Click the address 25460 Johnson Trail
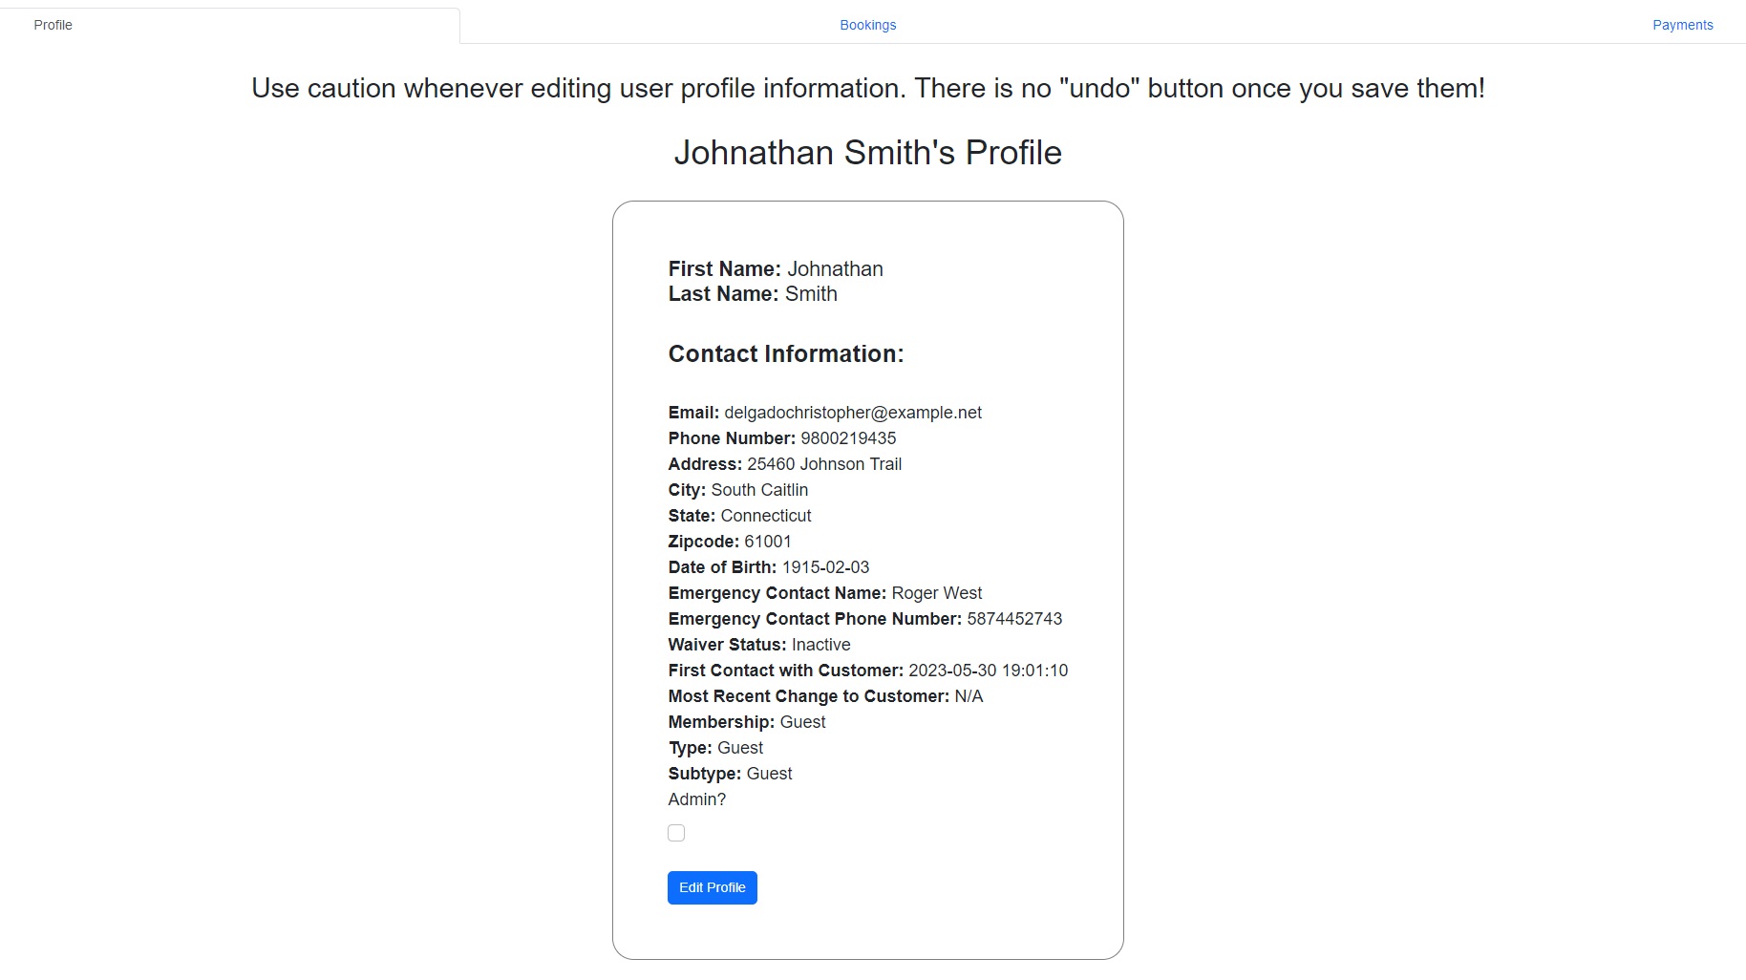This screenshot has height=980, width=1746. 824,464
